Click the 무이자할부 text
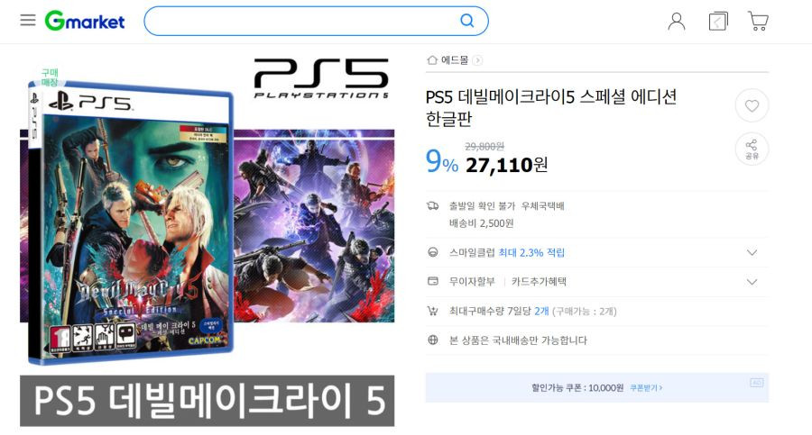This screenshot has width=812, height=435. point(472,281)
